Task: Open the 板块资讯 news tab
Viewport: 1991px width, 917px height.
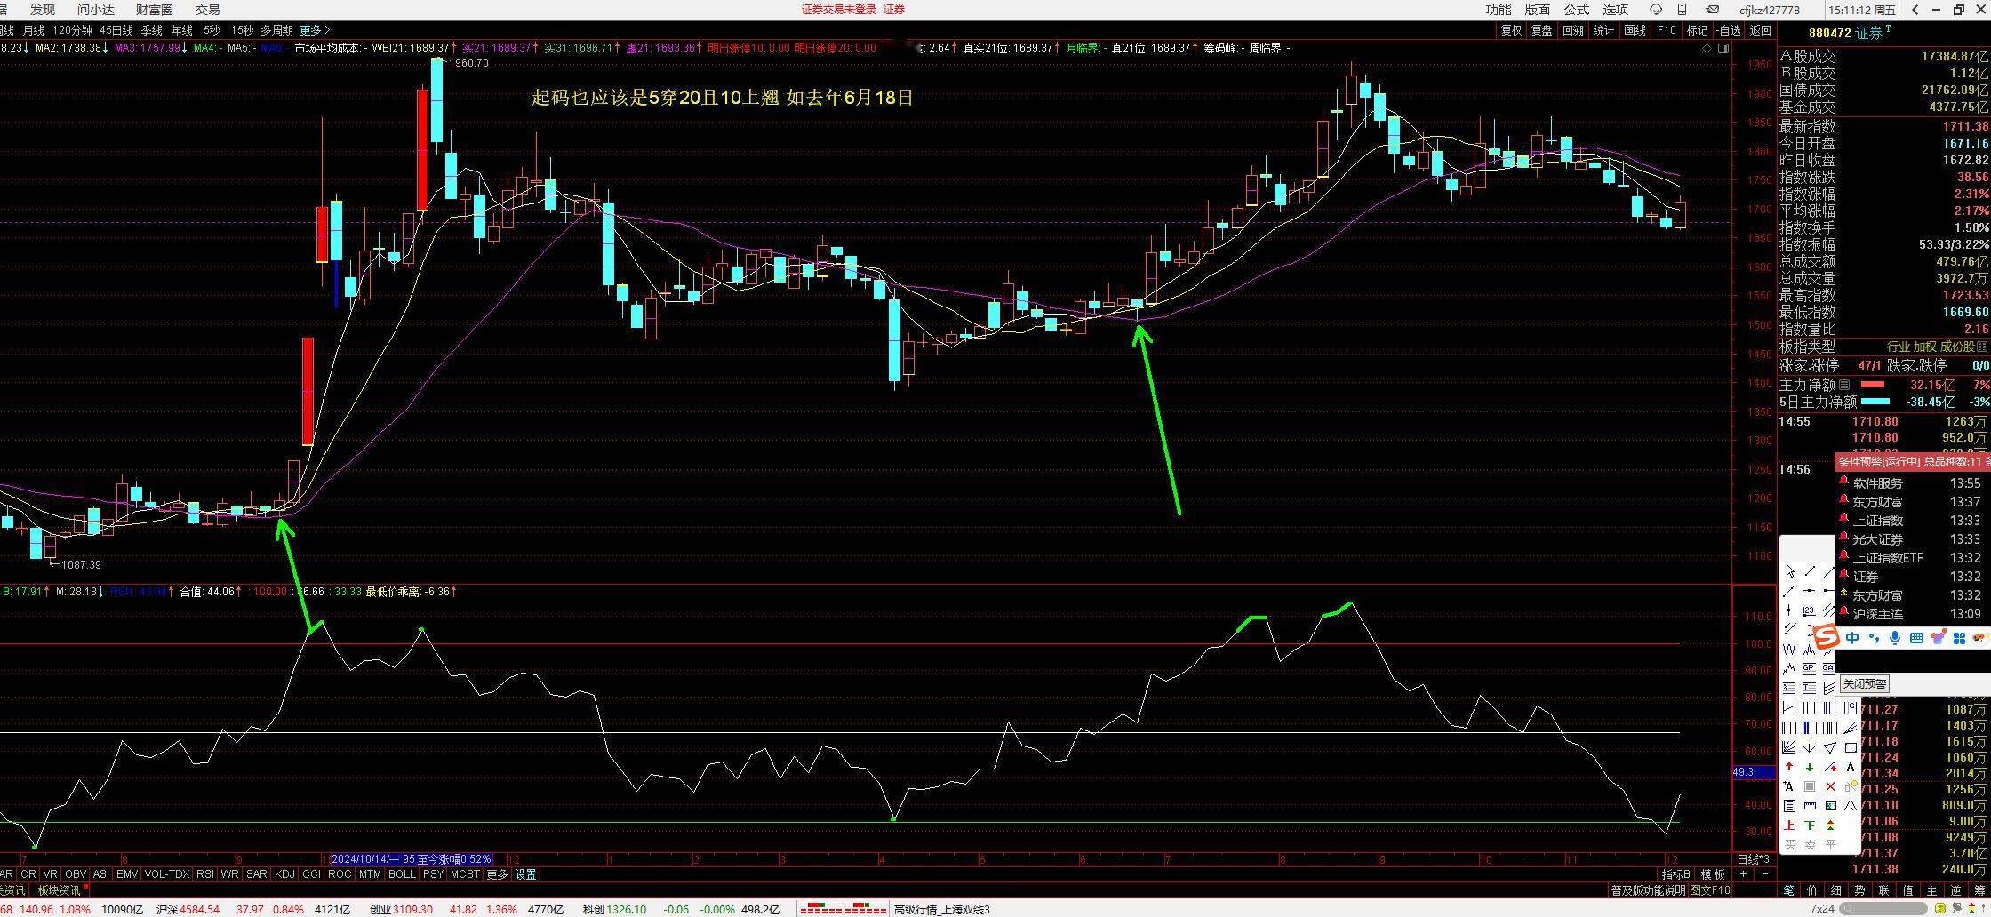Action: tap(59, 890)
